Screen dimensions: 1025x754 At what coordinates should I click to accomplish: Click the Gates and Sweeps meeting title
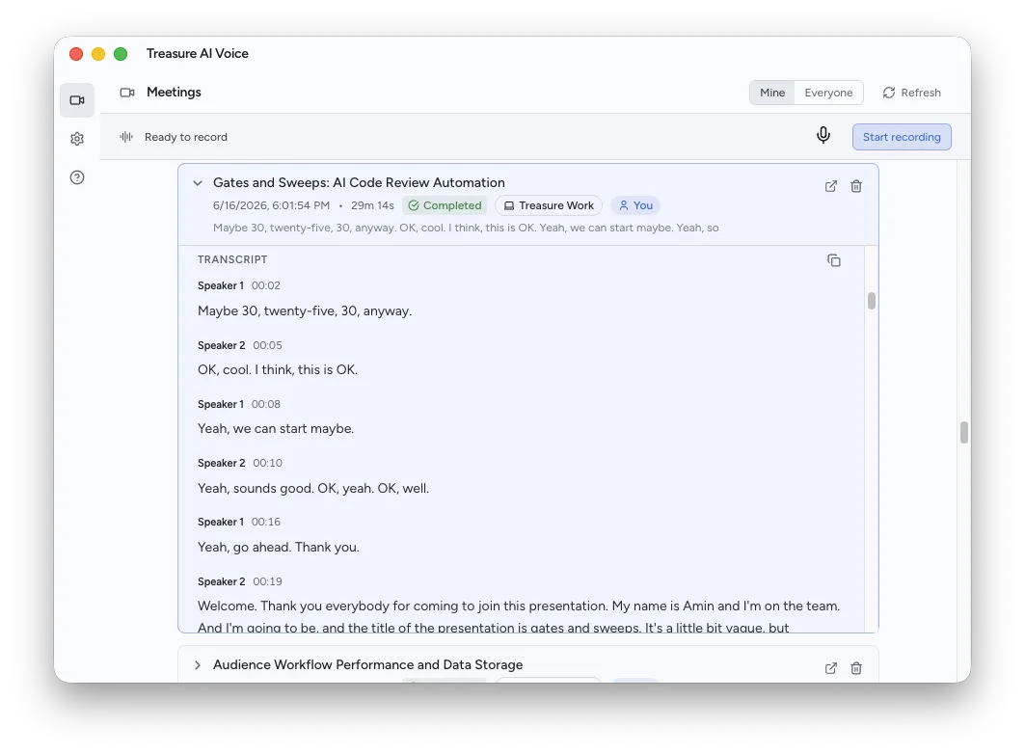point(359,182)
